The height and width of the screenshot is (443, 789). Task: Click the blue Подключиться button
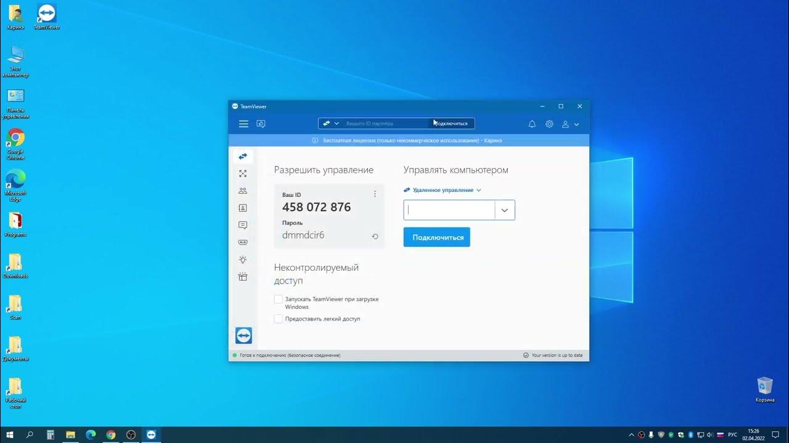437,237
